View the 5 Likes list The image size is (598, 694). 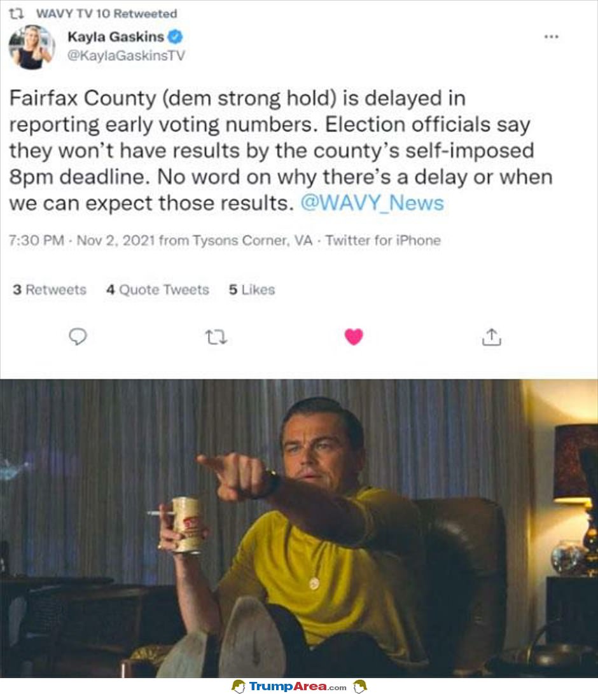coord(252,289)
